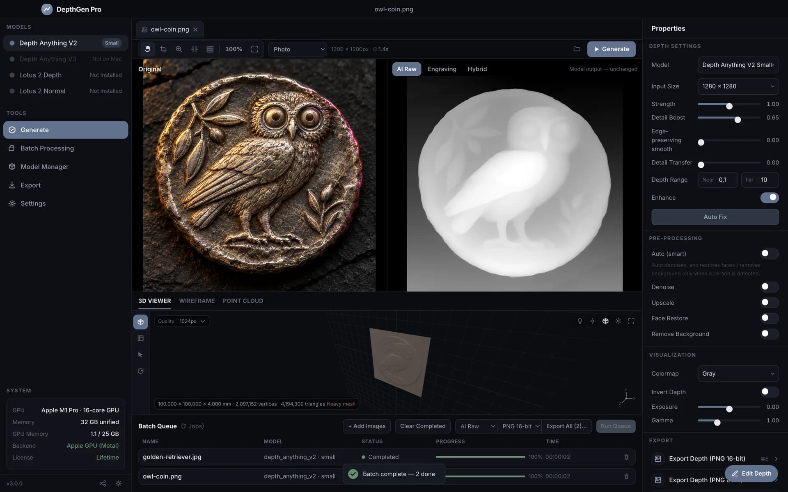
Task: Click the solid shading cube icon
Action: (x=605, y=321)
